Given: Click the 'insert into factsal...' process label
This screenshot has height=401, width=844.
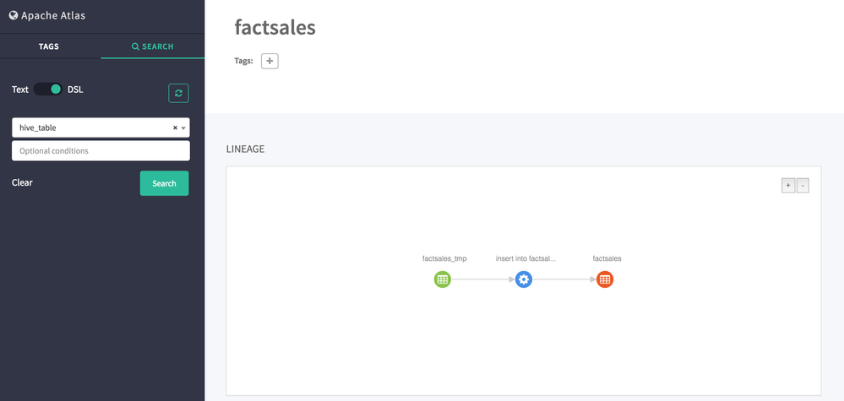Looking at the screenshot, I should point(525,258).
